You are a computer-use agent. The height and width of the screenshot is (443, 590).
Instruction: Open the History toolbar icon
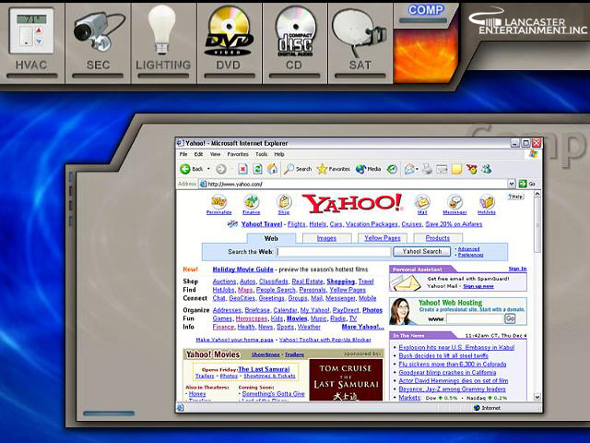tap(392, 169)
